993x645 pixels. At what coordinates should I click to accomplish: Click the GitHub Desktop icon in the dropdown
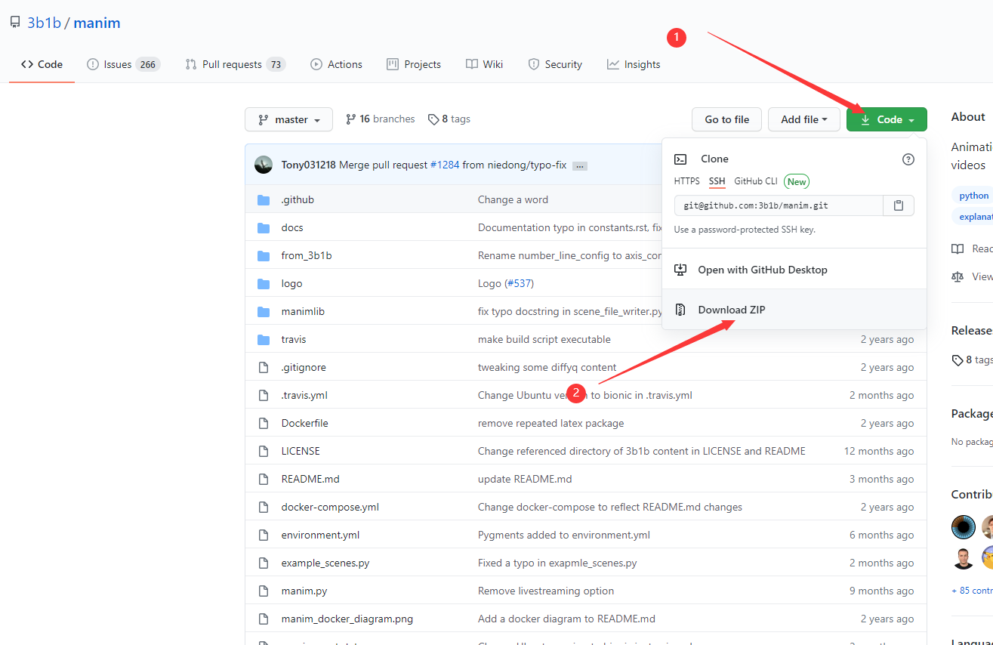pos(680,270)
